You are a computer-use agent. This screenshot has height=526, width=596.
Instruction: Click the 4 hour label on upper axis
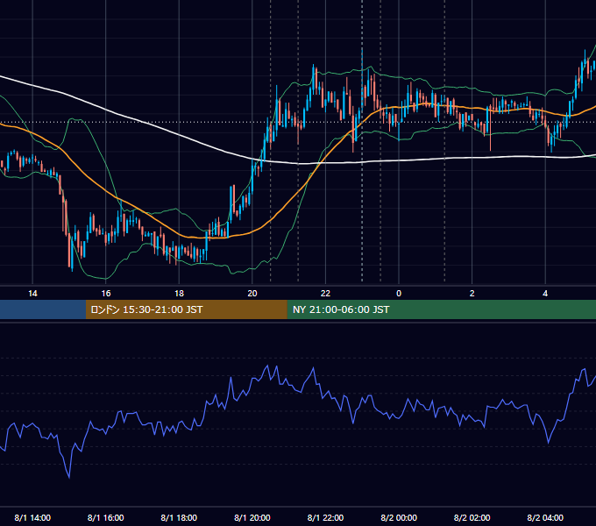(x=545, y=294)
